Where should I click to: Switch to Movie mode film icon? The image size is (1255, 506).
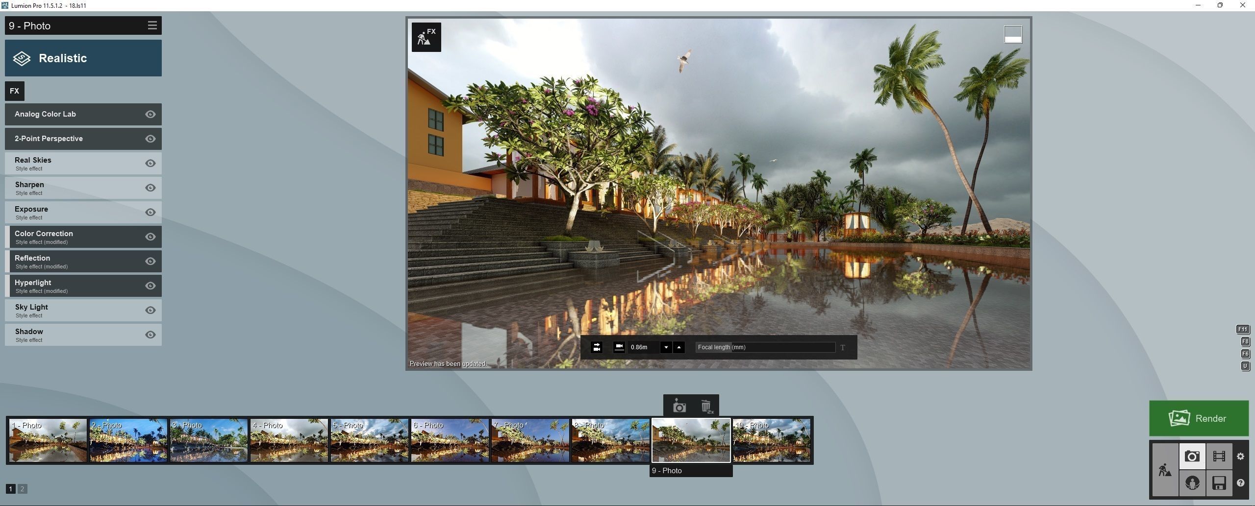[x=1219, y=457]
